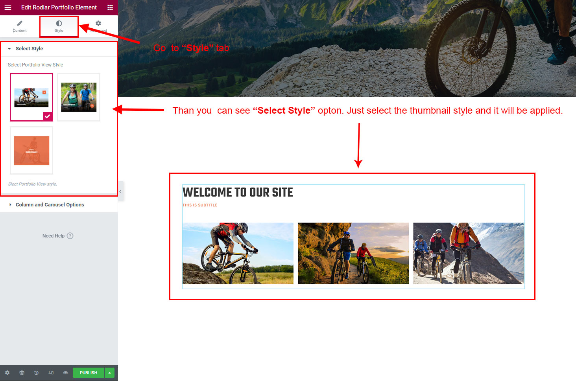Click the green PUBLISH button
Viewport: 576px width, 381px height.
[89, 373]
